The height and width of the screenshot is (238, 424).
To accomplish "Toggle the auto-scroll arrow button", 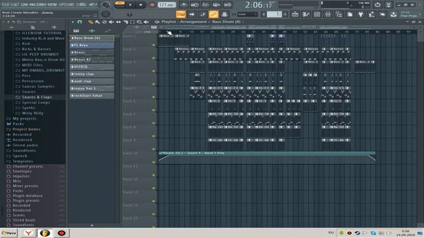I will [x=191, y=14].
